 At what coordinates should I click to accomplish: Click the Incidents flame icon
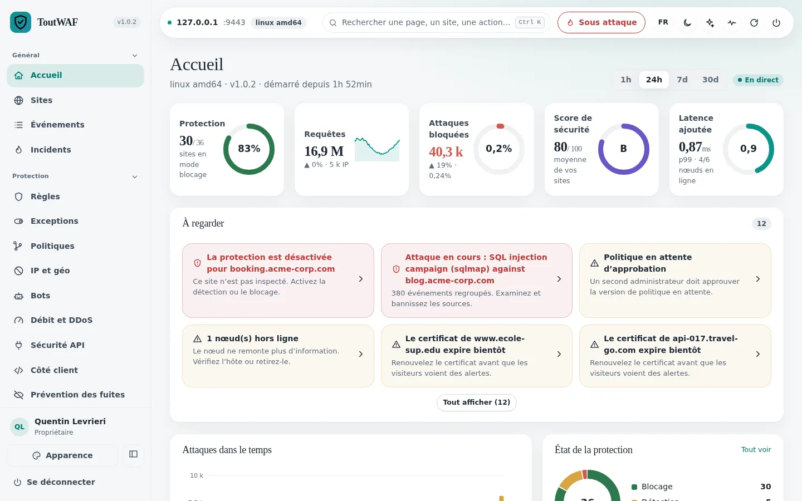pyautogui.click(x=18, y=150)
